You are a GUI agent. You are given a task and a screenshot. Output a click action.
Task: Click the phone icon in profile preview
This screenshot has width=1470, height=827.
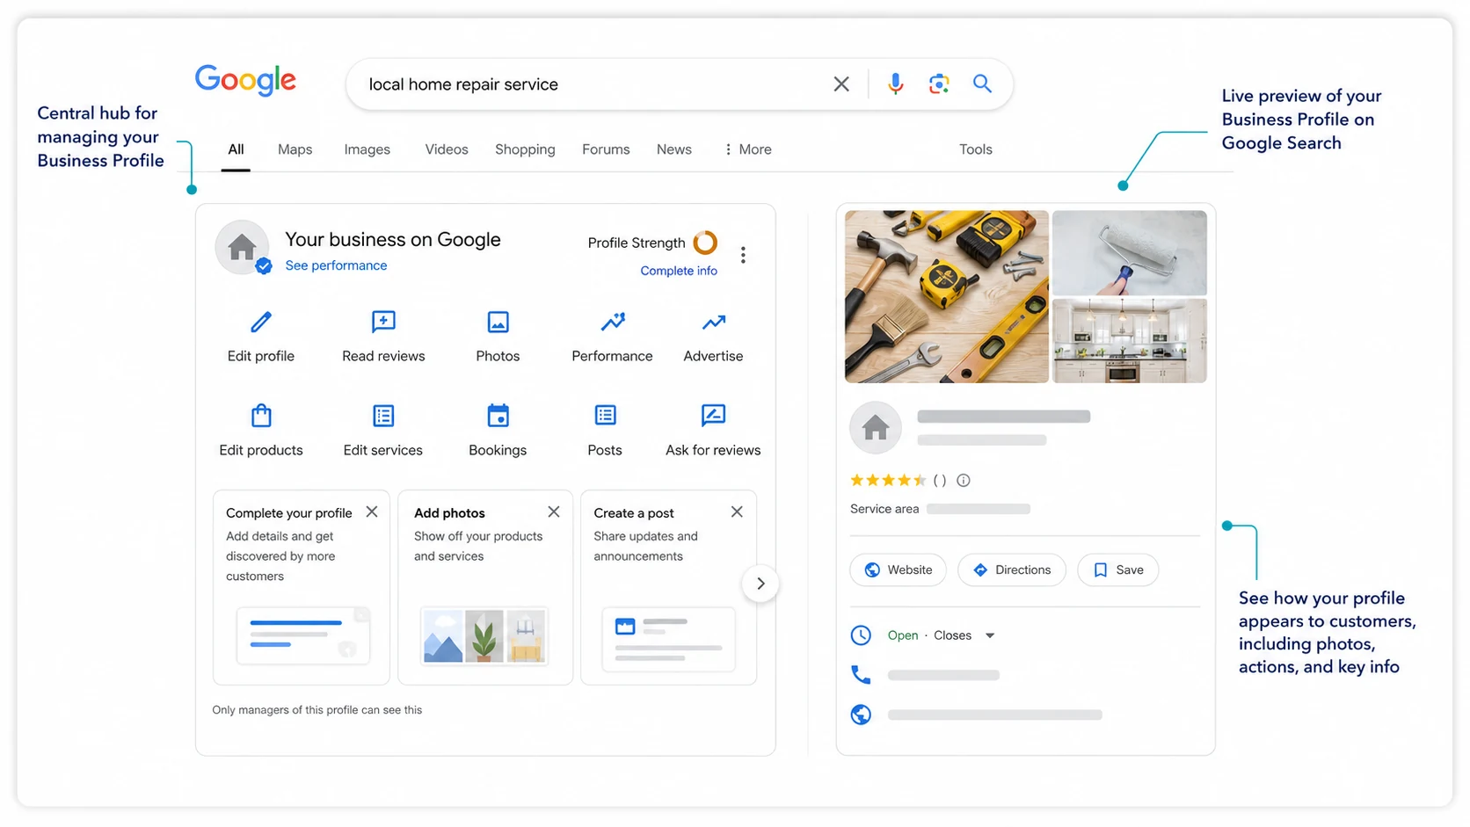[x=861, y=675]
